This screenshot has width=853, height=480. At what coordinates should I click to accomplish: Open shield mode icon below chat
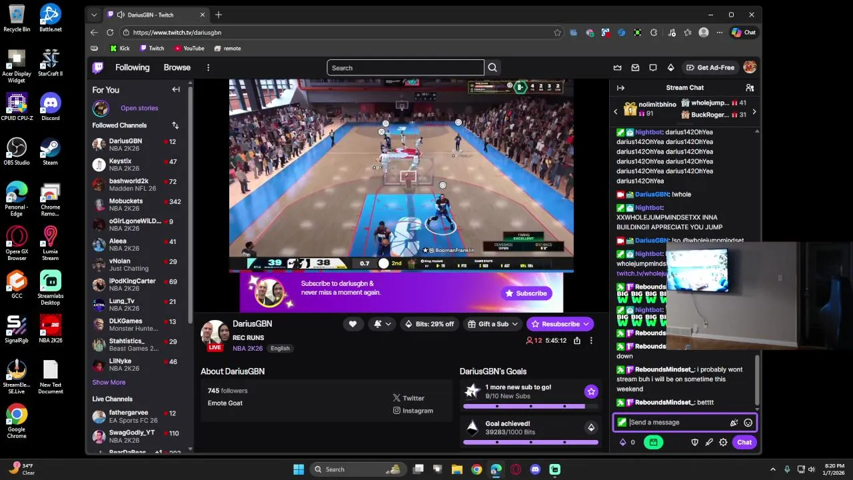tap(694, 442)
